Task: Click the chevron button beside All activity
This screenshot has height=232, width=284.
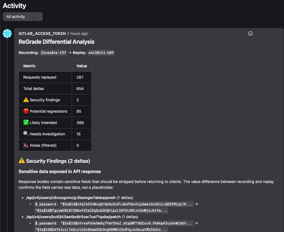Action: tap(38, 16)
